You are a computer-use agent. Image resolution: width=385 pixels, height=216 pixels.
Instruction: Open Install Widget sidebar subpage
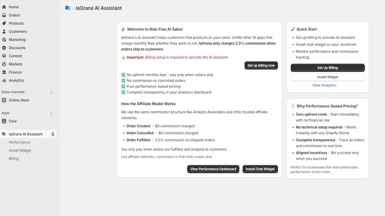pos(20,150)
